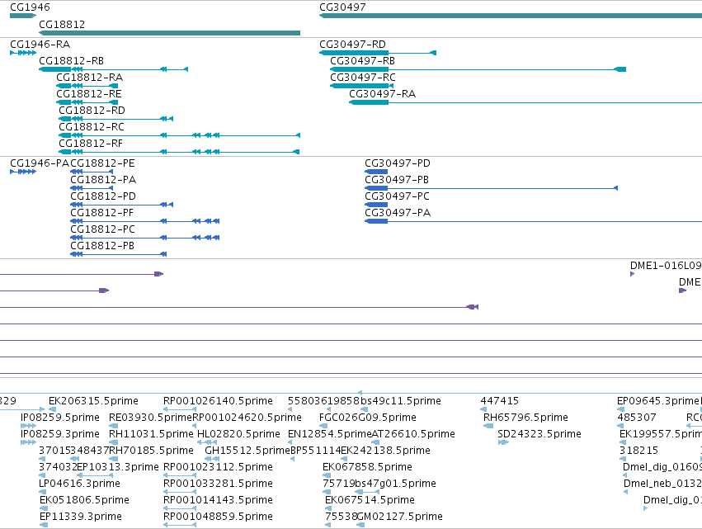Viewport: 702px width, 529px height.
Task: Select the CG30497 gene label
Action: pyautogui.click(x=342, y=7)
